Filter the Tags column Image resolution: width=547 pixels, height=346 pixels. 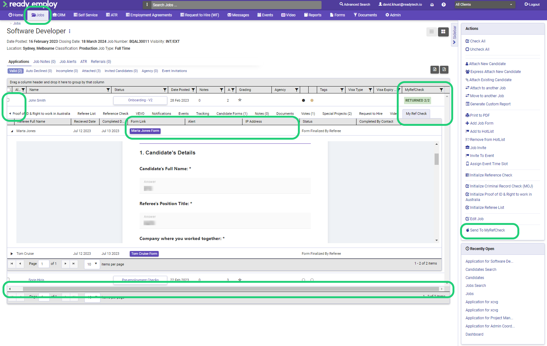click(342, 90)
